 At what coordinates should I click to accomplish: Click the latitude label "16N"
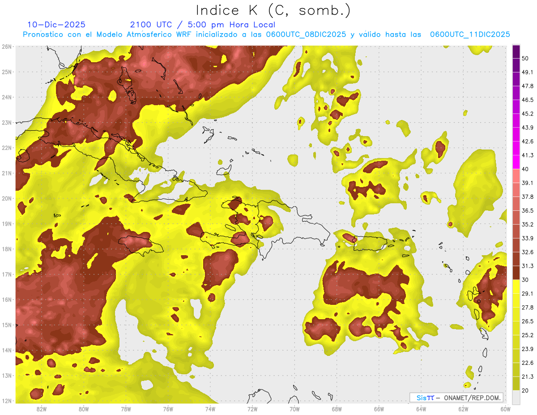tap(7, 299)
